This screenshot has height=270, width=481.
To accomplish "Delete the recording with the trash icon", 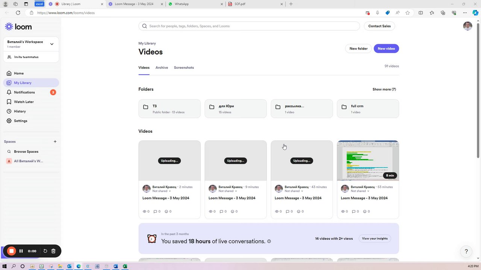I will [x=53, y=251].
